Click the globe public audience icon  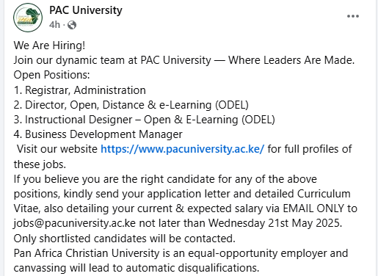(72, 25)
